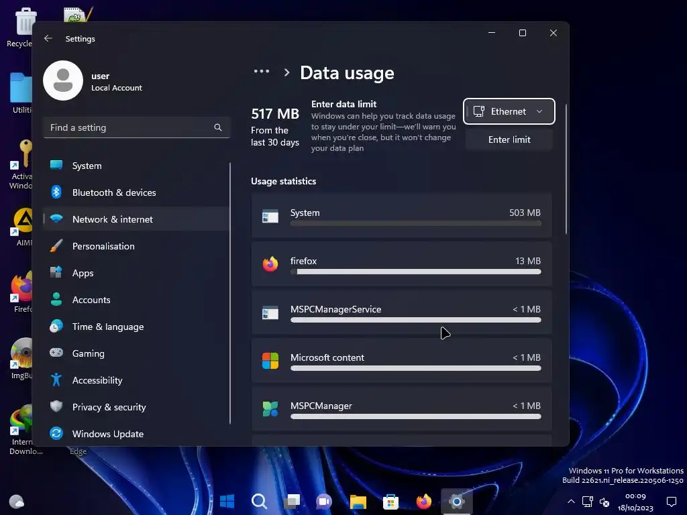Click the MSPCManager usage bar
The height and width of the screenshot is (515, 687).
tap(416, 416)
